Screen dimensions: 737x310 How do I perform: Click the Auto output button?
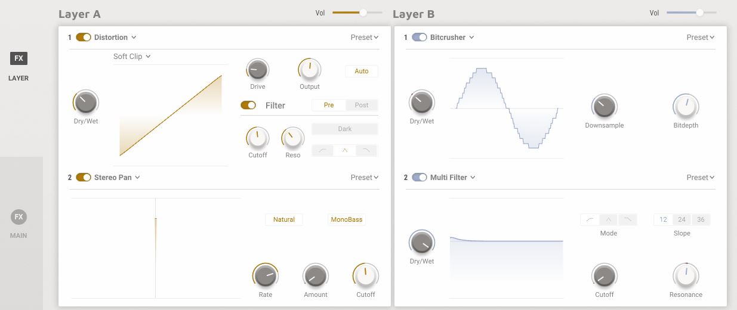coord(362,71)
